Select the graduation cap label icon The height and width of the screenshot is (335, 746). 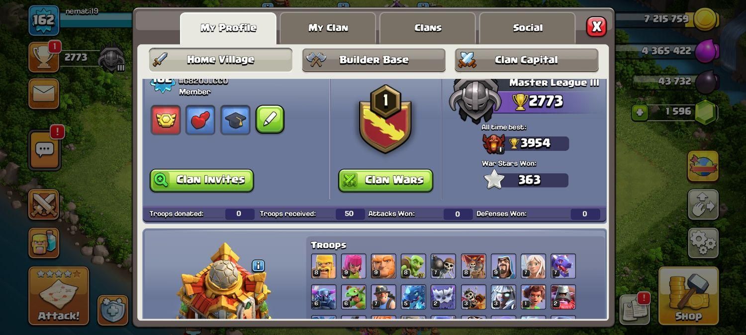click(x=235, y=120)
